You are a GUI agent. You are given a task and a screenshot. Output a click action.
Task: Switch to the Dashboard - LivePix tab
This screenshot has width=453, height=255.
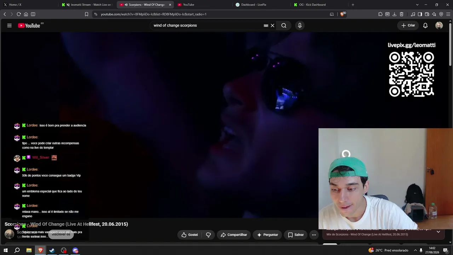(262, 5)
